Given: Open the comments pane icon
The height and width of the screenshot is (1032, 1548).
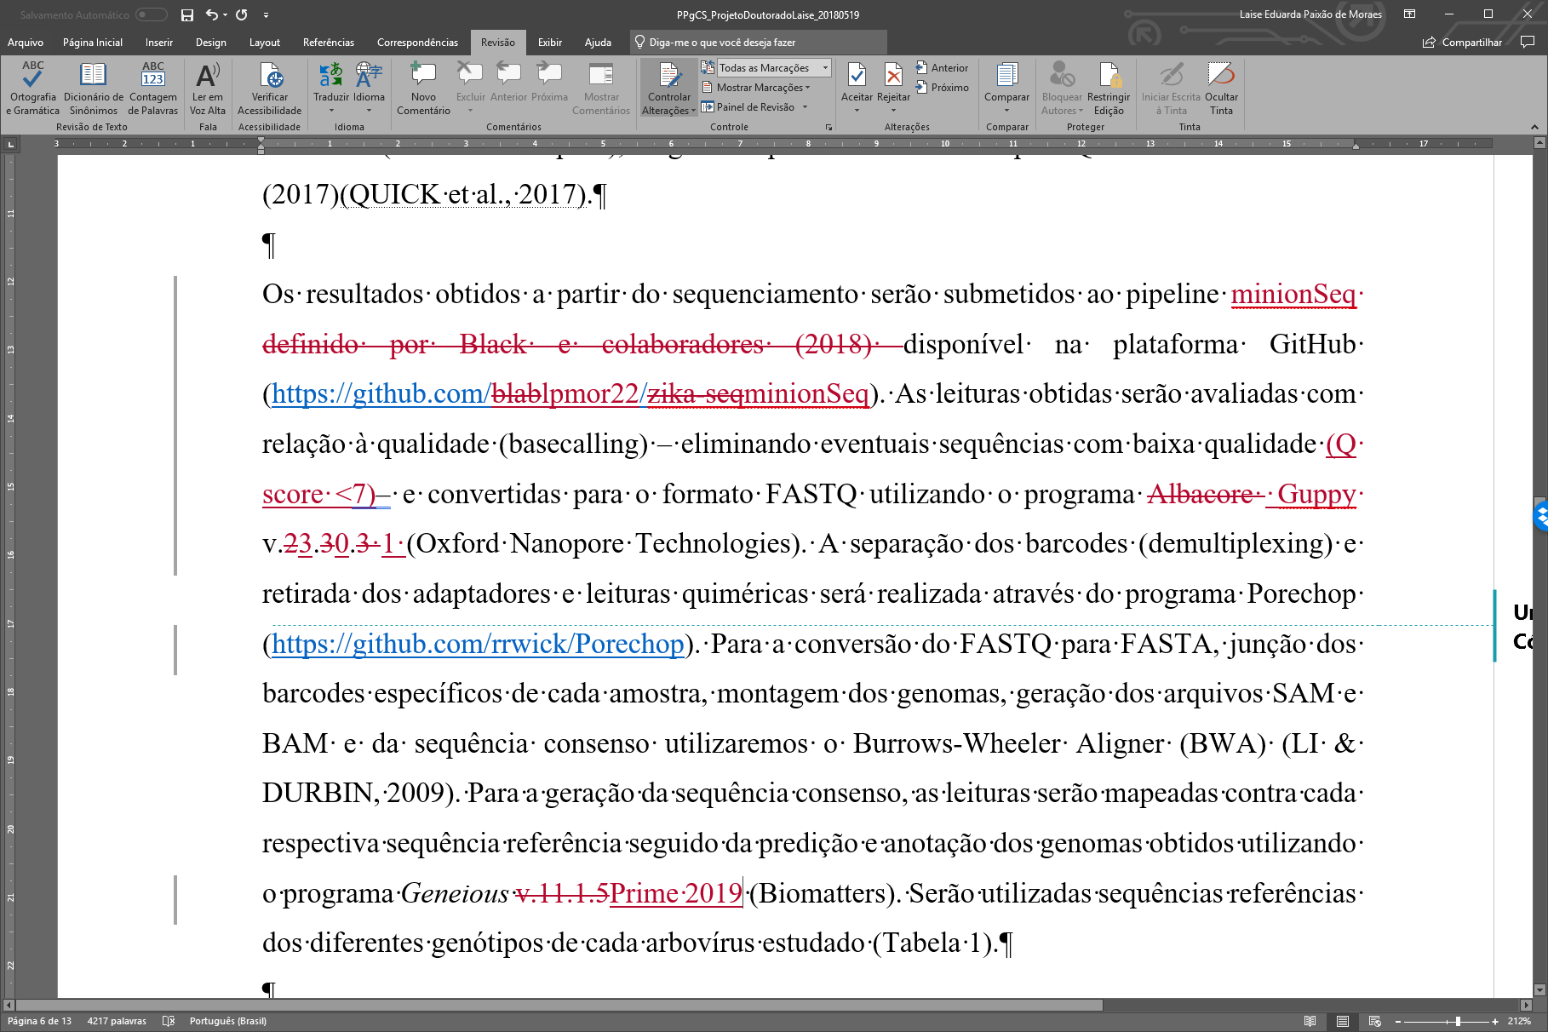Looking at the screenshot, I should click(x=1528, y=42).
